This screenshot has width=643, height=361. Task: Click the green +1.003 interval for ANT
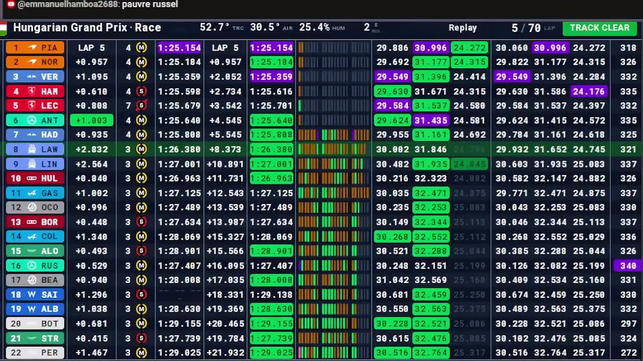coord(91,120)
